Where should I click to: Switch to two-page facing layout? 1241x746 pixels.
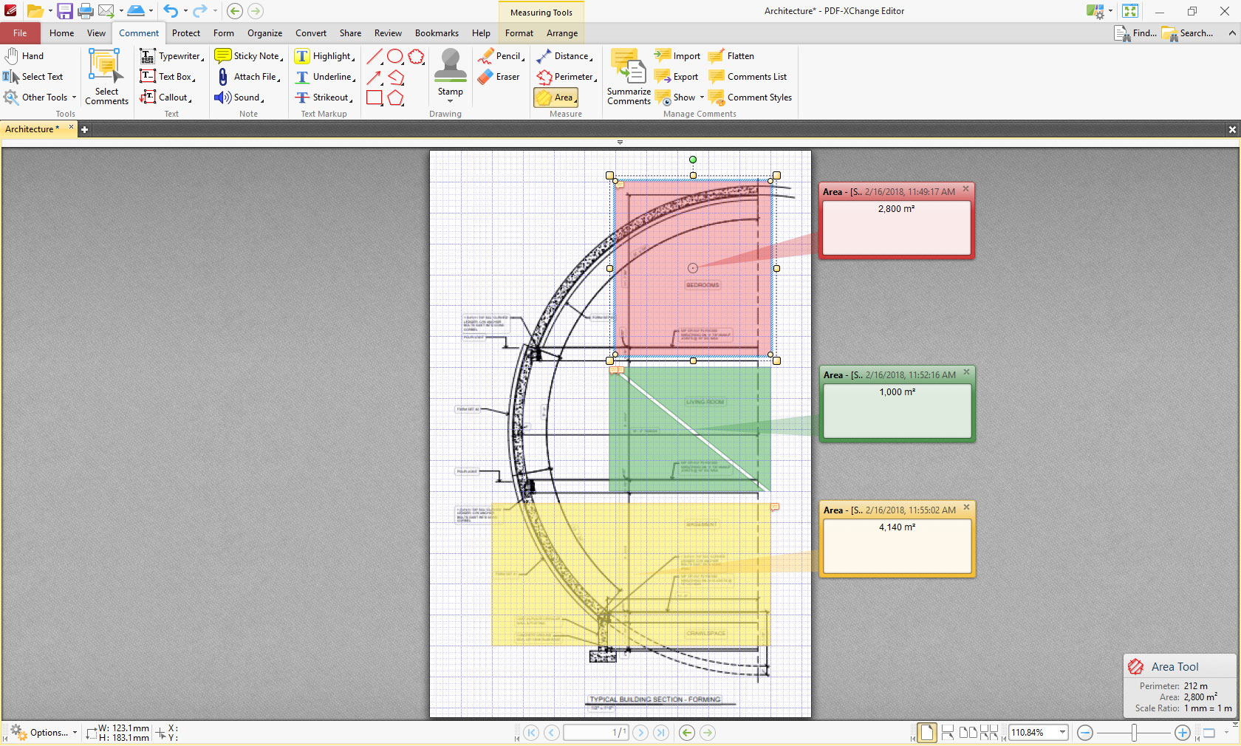point(968,733)
